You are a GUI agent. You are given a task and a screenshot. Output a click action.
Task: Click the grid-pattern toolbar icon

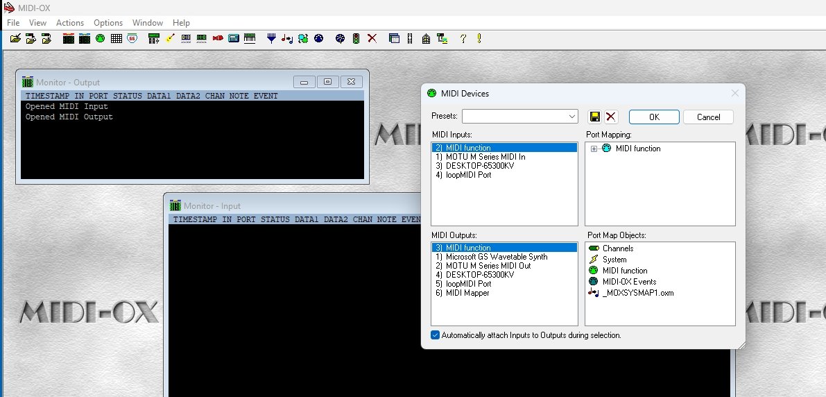[117, 38]
